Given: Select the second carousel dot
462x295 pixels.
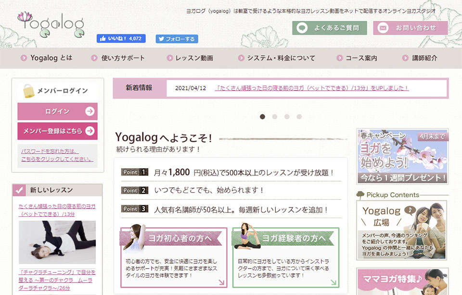Looking at the screenshot, I should (x=275, y=117).
